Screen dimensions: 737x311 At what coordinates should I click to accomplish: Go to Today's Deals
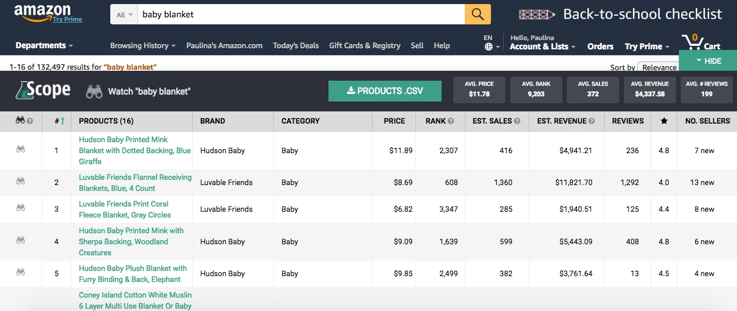(295, 45)
